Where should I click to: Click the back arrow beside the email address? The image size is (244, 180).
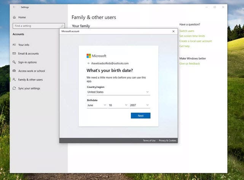(x=89, y=63)
